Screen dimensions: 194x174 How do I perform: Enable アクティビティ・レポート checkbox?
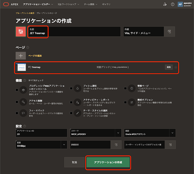pos(71,102)
